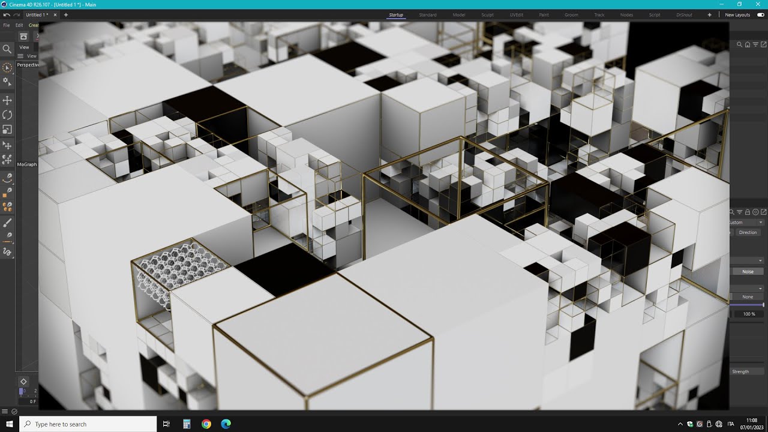Switch to the Paint layout tab
Viewport: 768px width, 432px height.
coord(544,15)
